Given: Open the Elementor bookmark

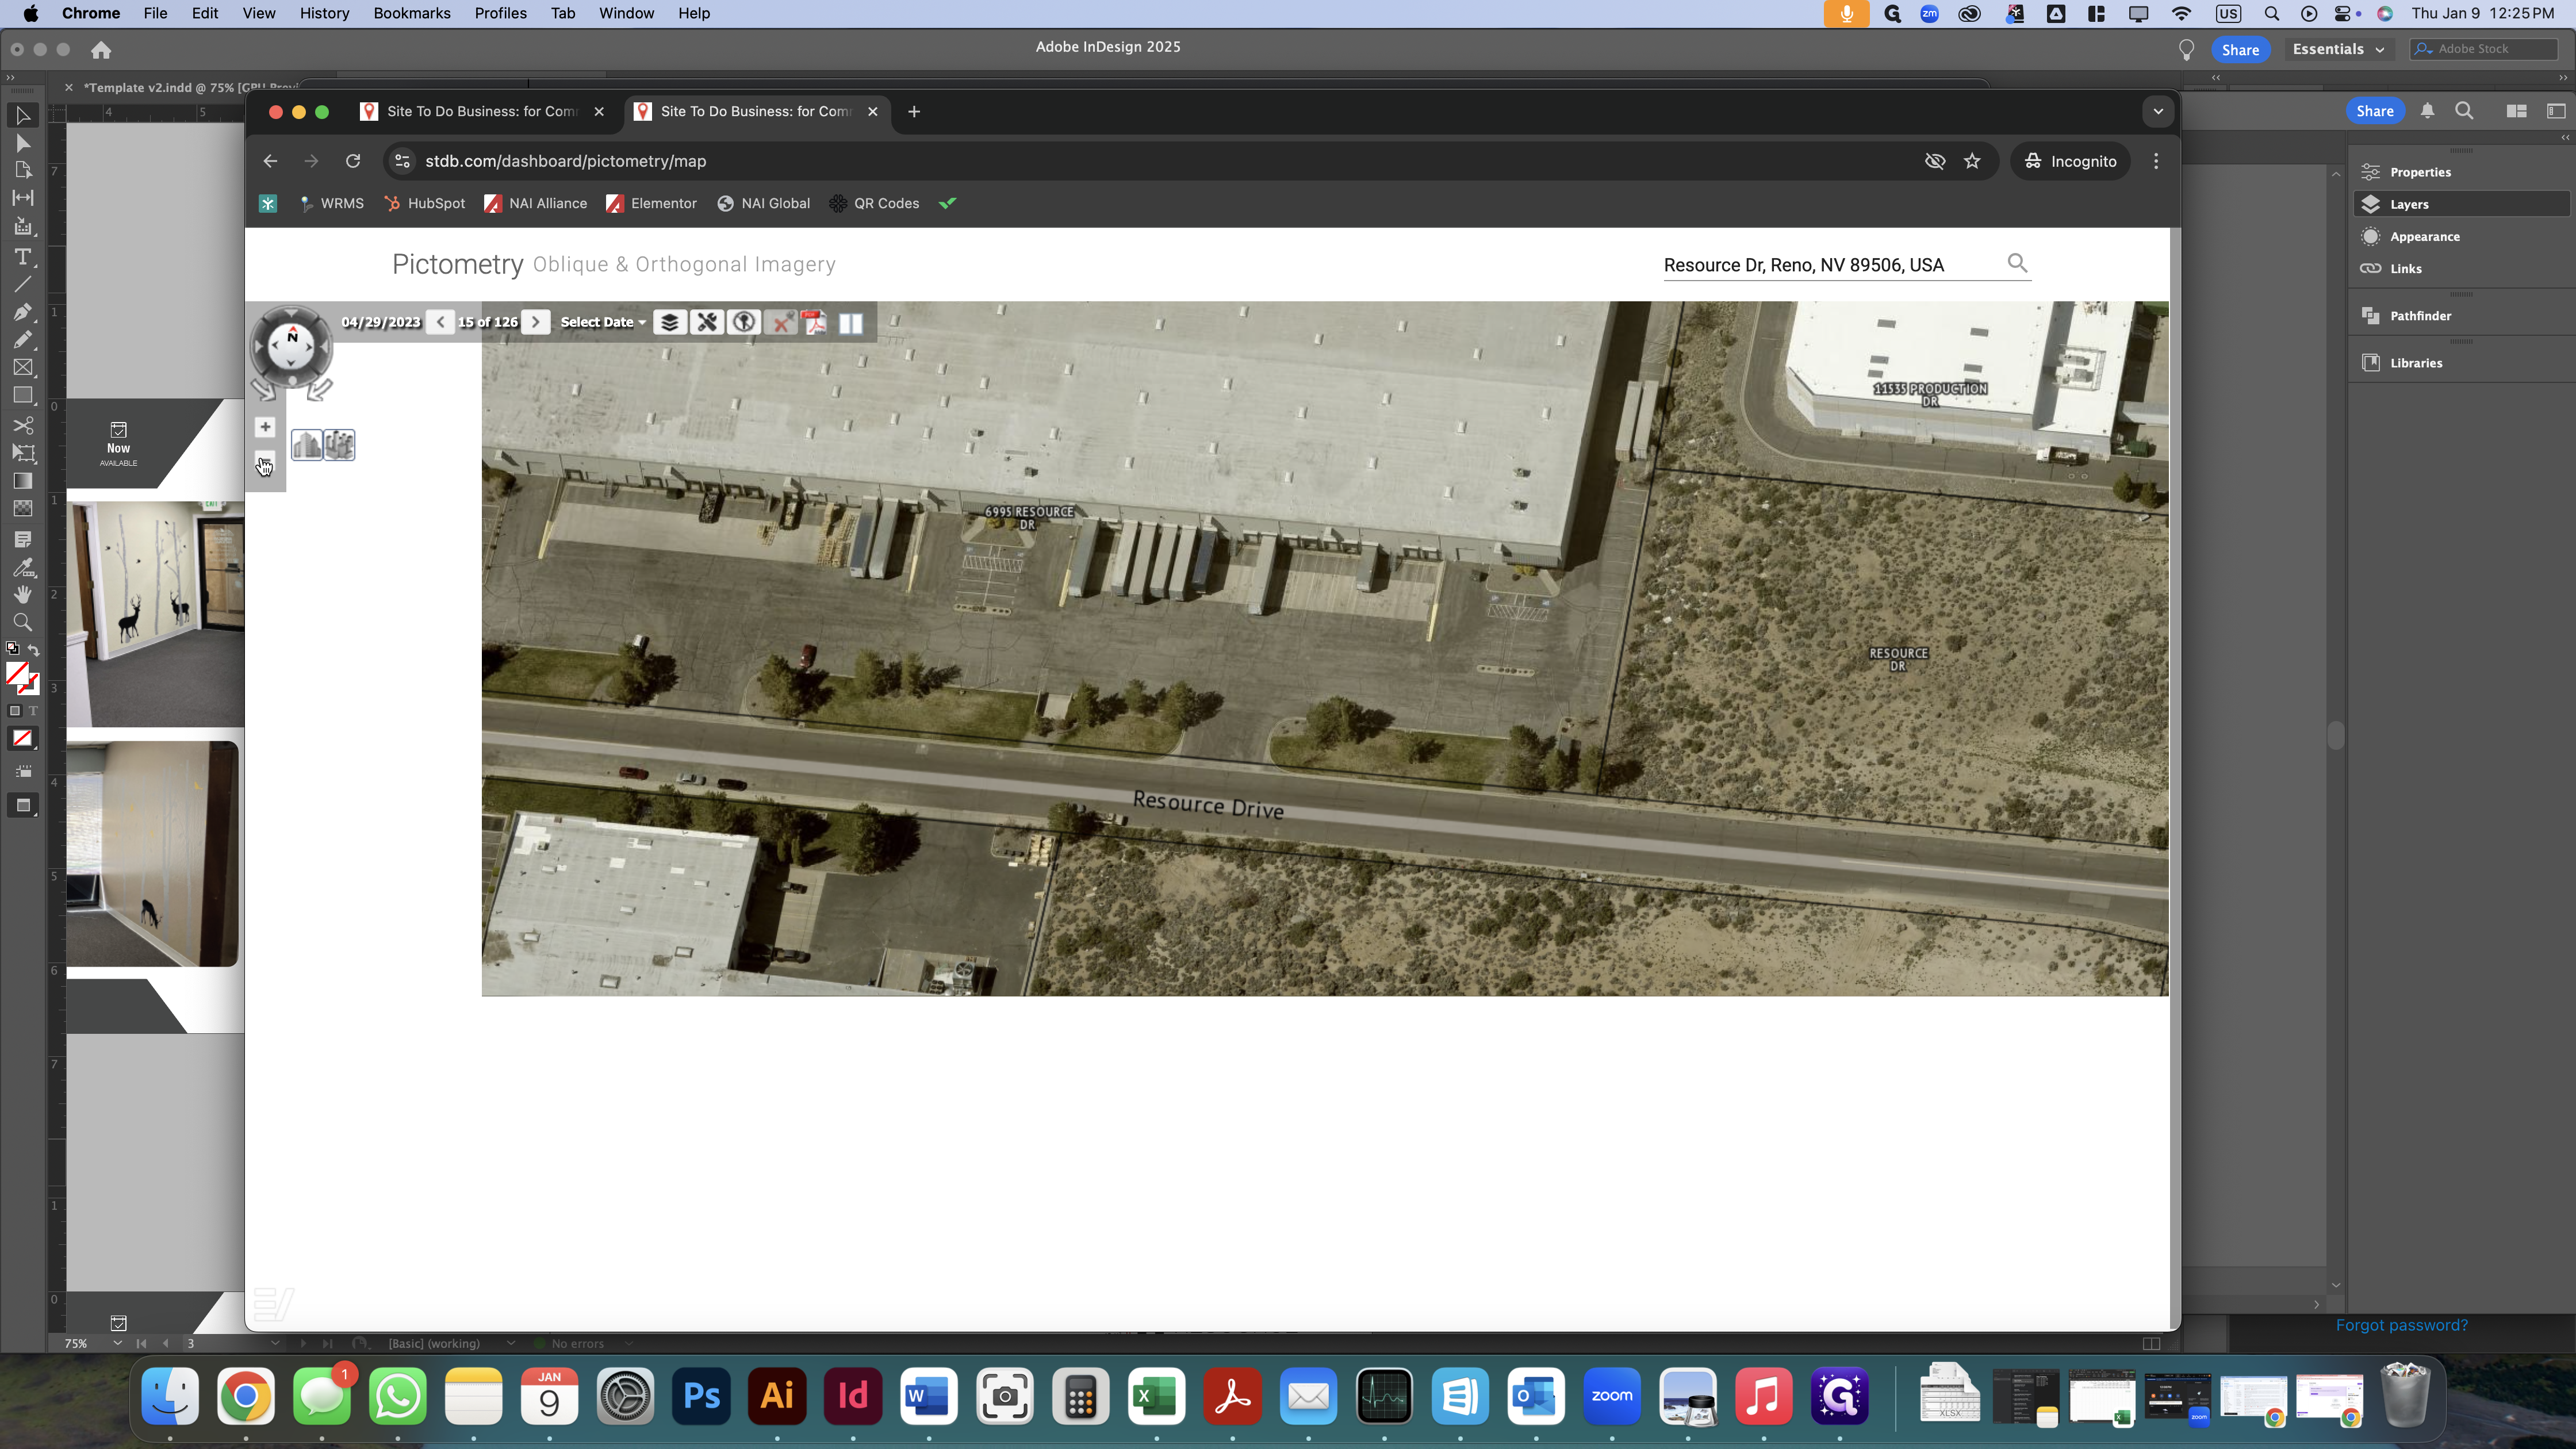Looking at the screenshot, I should [x=651, y=203].
